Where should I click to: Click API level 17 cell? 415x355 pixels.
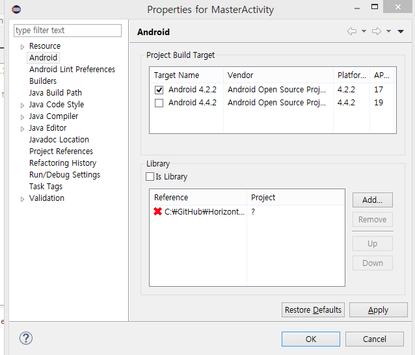(379, 90)
